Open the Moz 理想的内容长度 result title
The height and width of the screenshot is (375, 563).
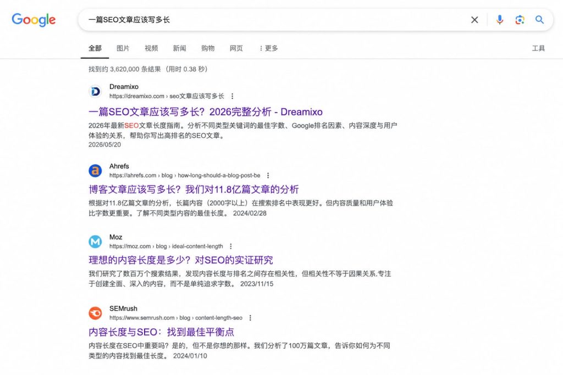(x=180, y=260)
